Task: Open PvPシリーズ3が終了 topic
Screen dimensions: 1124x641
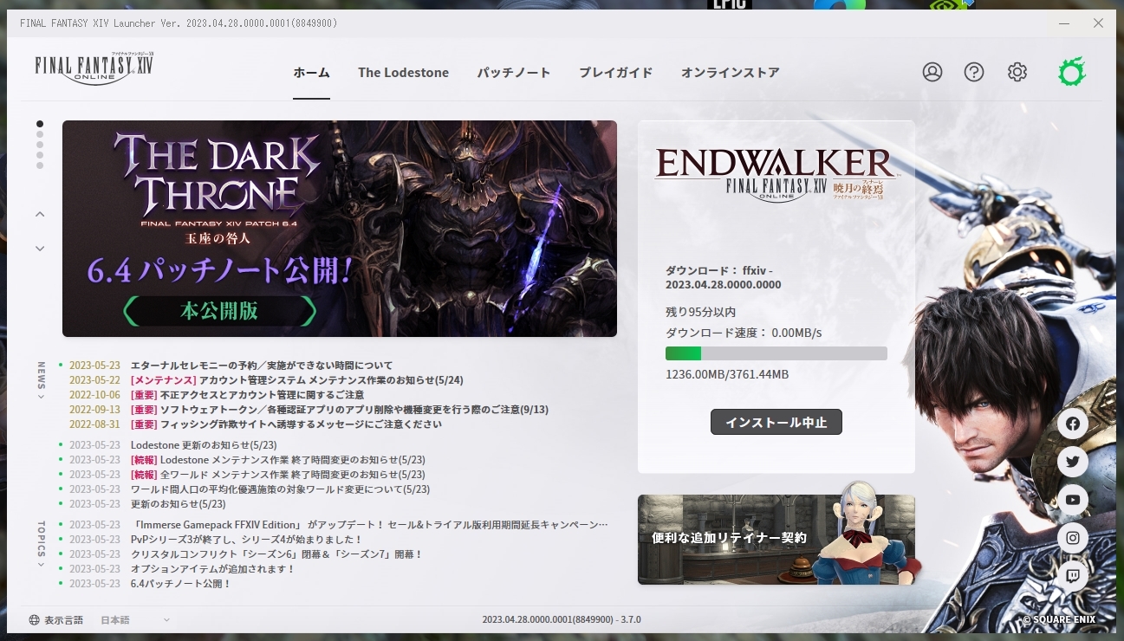Action: [x=246, y=540]
